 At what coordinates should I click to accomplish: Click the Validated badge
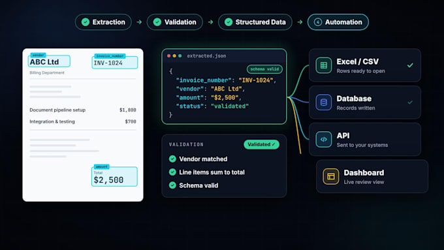click(x=261, y=144)
